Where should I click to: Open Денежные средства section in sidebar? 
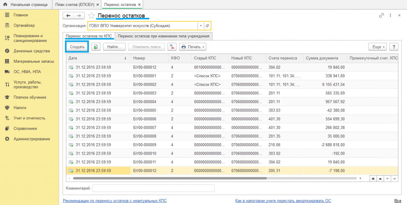point(31,51)
